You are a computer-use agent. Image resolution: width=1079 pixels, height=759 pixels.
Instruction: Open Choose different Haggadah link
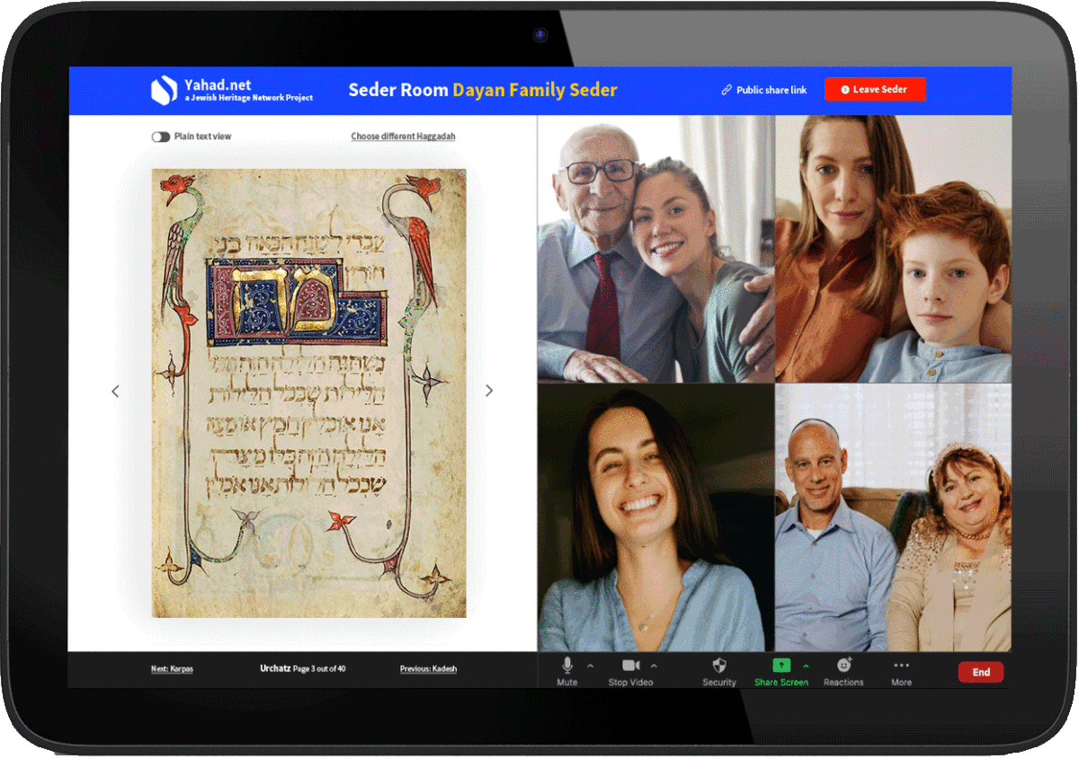click(x=403, y=137)
